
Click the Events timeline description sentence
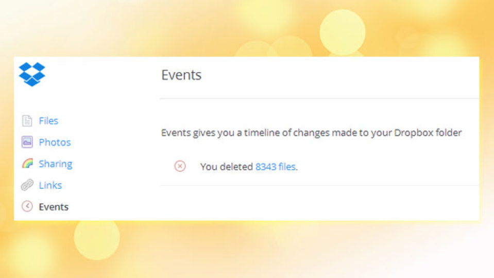tap(312, 132)
